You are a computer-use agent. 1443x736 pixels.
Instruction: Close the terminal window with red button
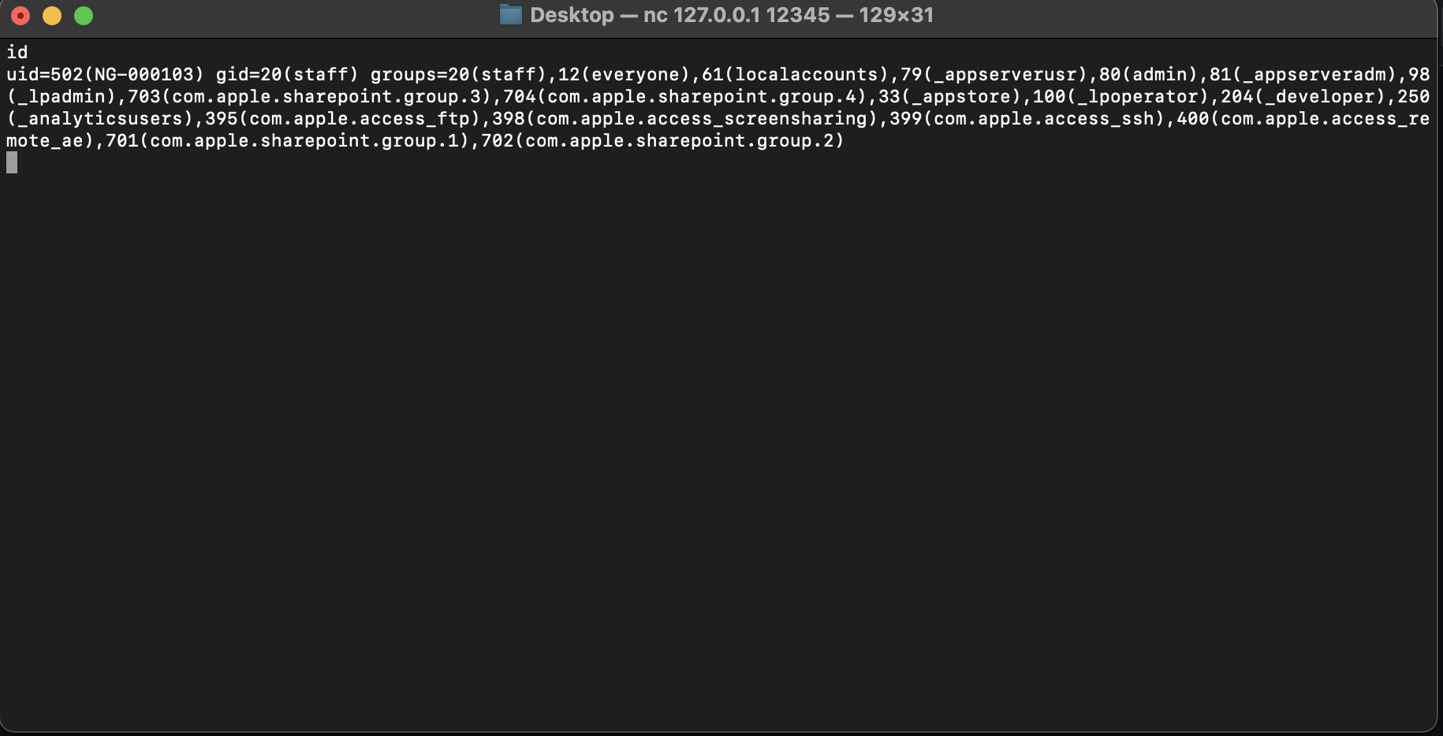click(x=21, y=16)
